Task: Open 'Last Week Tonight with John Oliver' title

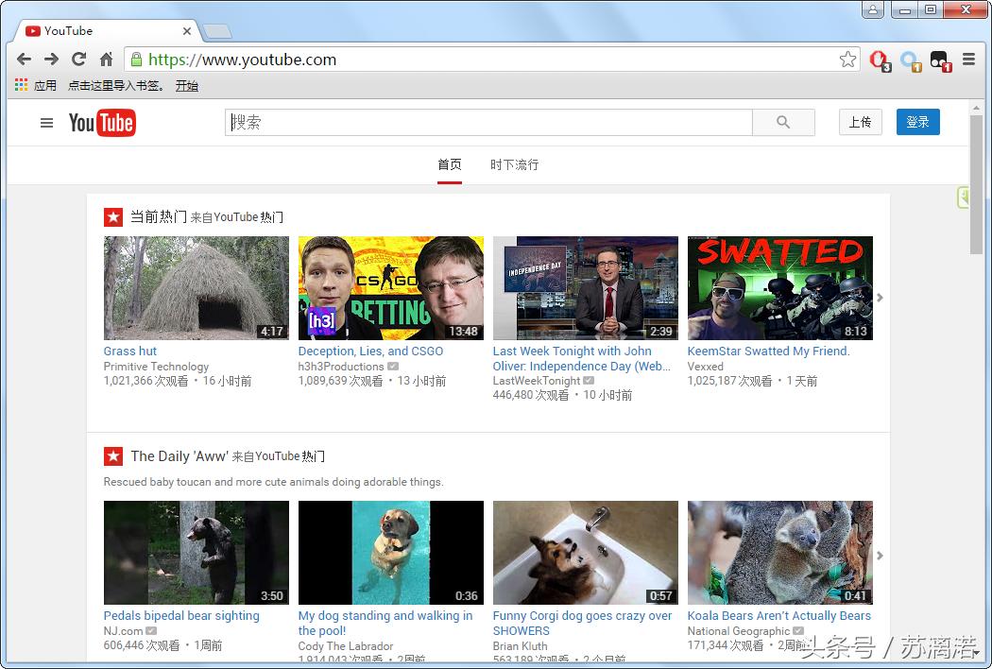Action: coord(581,359)
